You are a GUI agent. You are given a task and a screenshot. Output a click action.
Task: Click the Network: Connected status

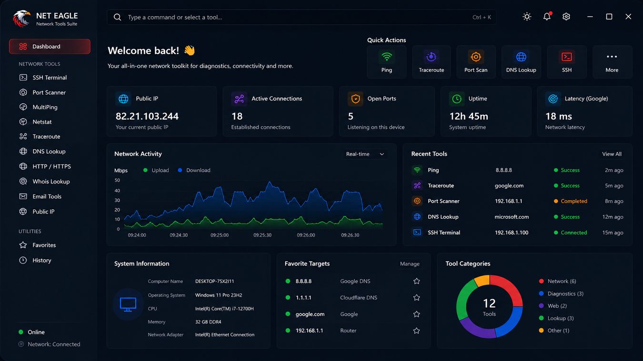50,344
